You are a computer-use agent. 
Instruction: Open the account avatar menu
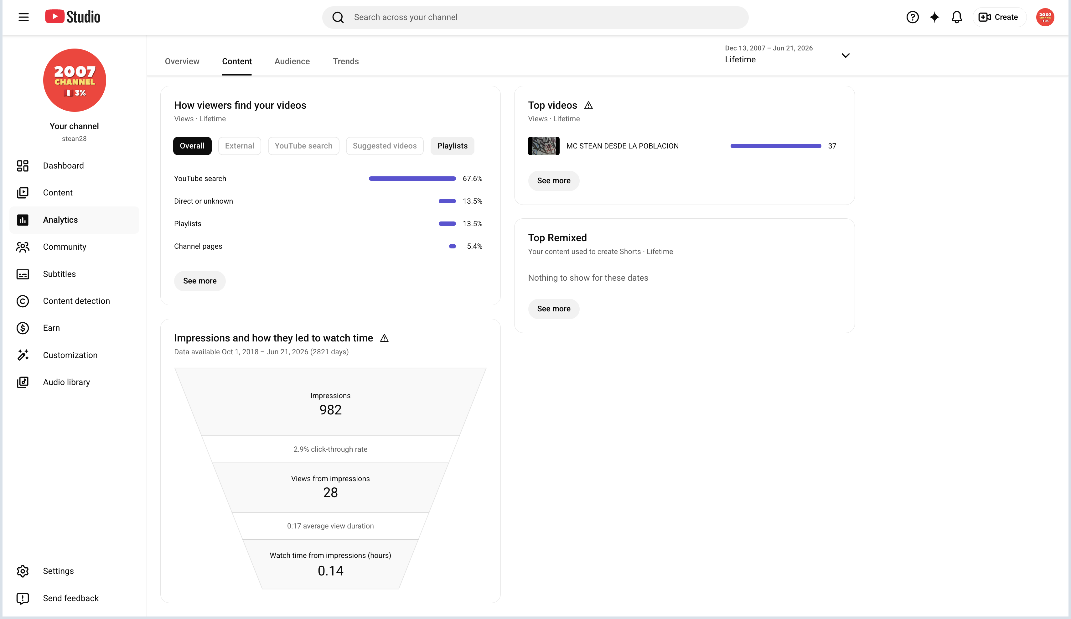pos(1045,17)
